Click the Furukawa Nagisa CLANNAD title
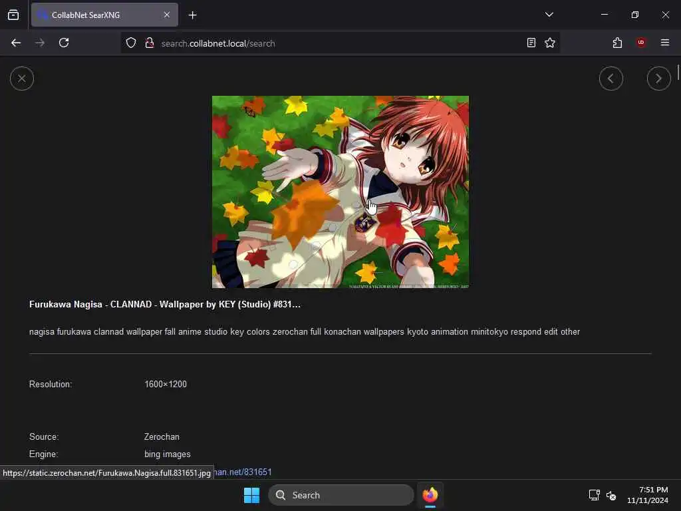Screen dimensions: 681x511 point(165,305)
